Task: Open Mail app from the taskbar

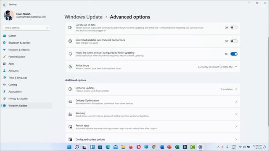Action: (x=116, y=147)
